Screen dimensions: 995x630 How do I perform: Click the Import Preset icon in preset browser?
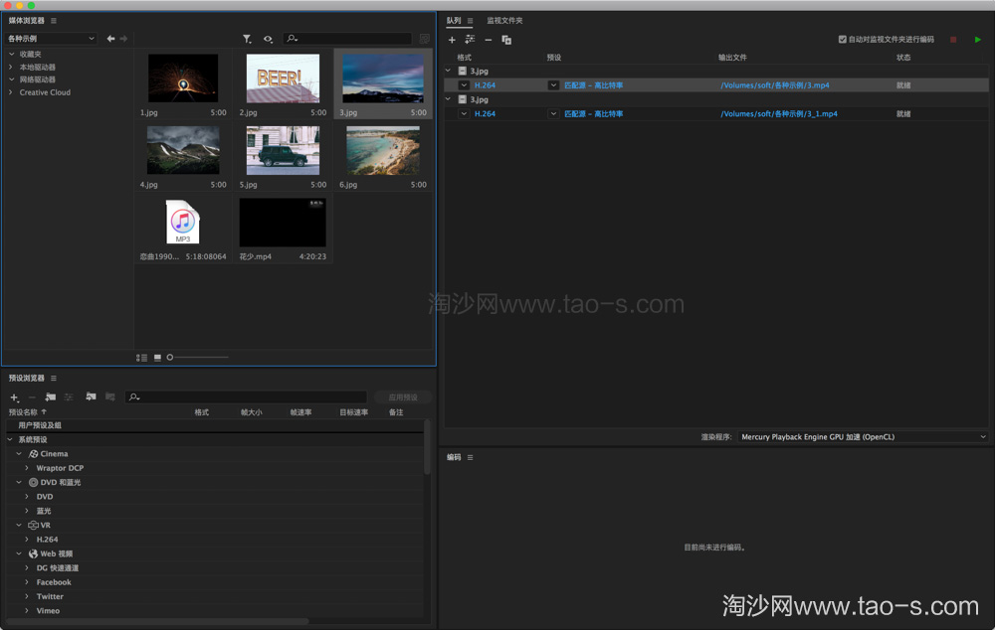(x=91, y=396)
